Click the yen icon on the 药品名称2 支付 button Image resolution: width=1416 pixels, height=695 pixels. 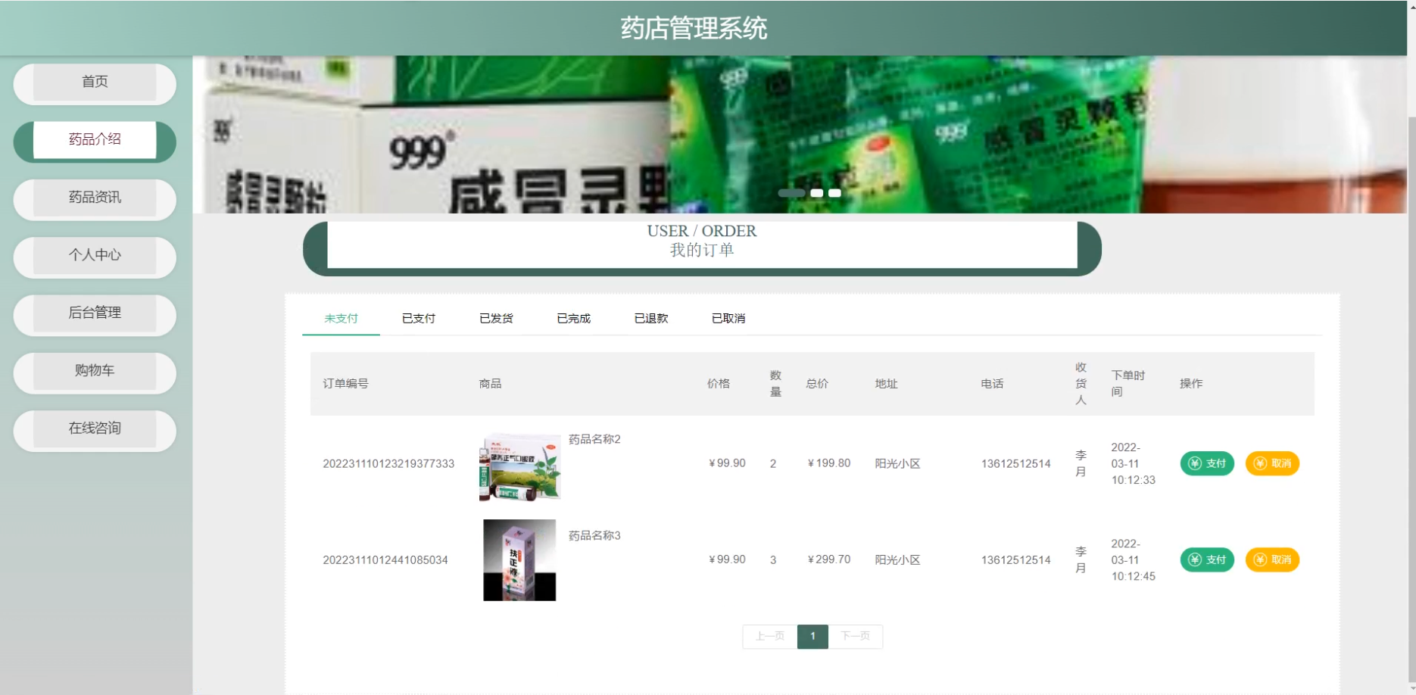(1195, 463)
